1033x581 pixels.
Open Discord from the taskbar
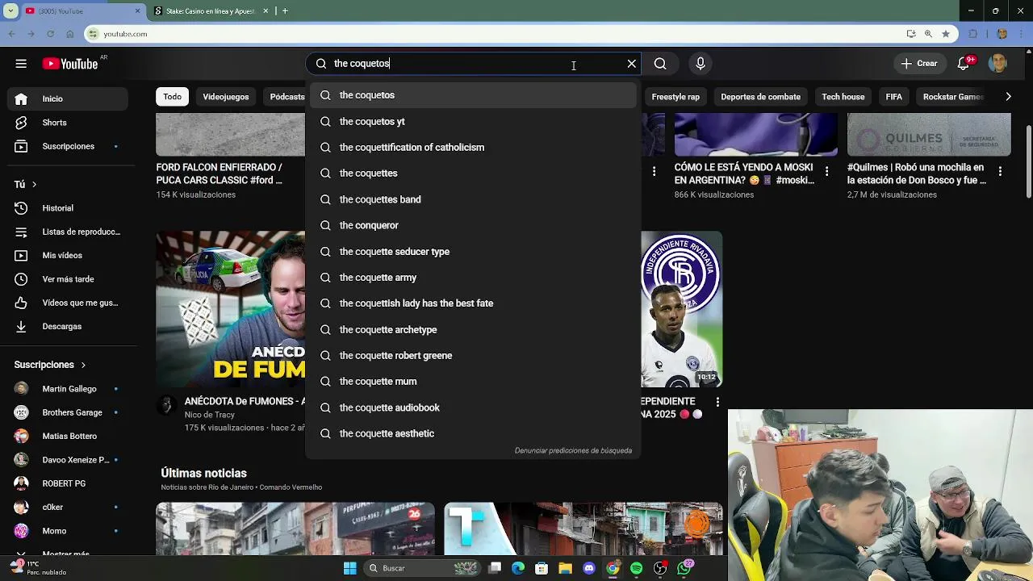point(589,568)
